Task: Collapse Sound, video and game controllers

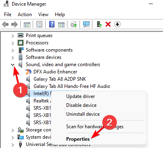Action: point(13,65)
